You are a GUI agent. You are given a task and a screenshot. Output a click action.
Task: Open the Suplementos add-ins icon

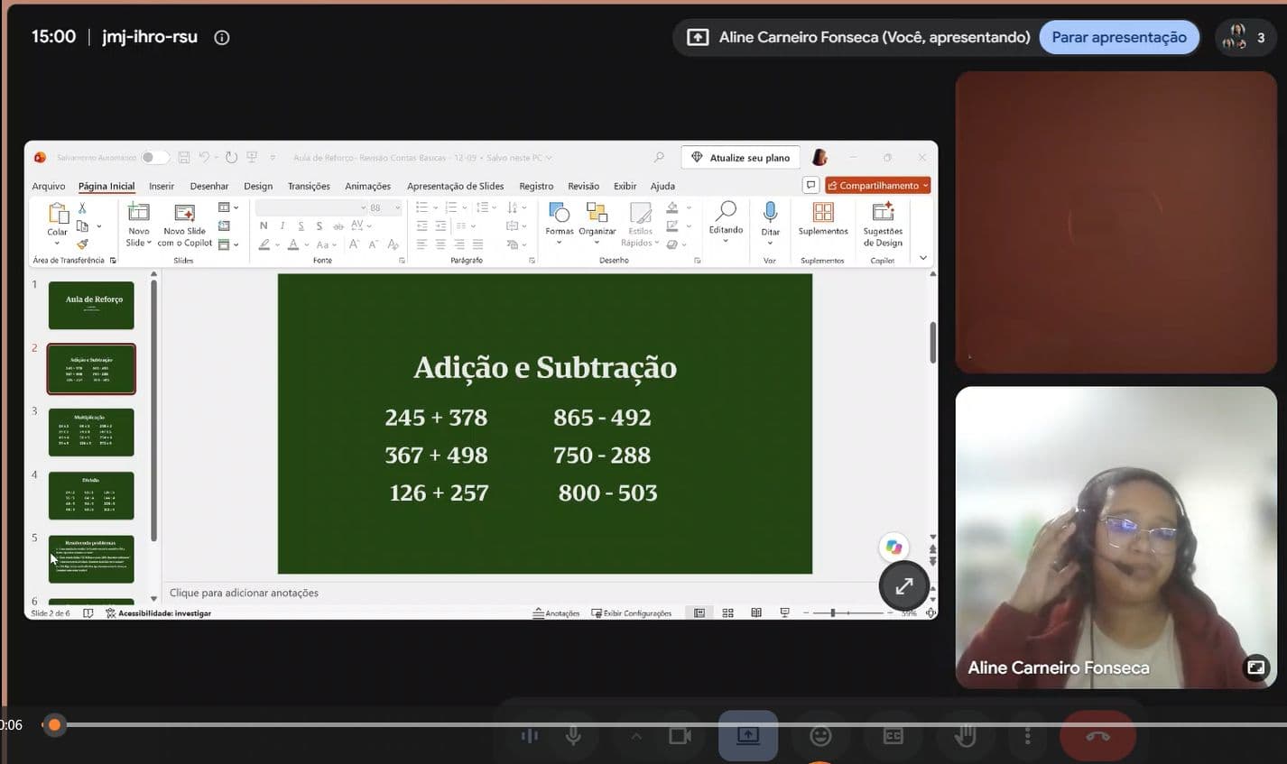(823, 212)
